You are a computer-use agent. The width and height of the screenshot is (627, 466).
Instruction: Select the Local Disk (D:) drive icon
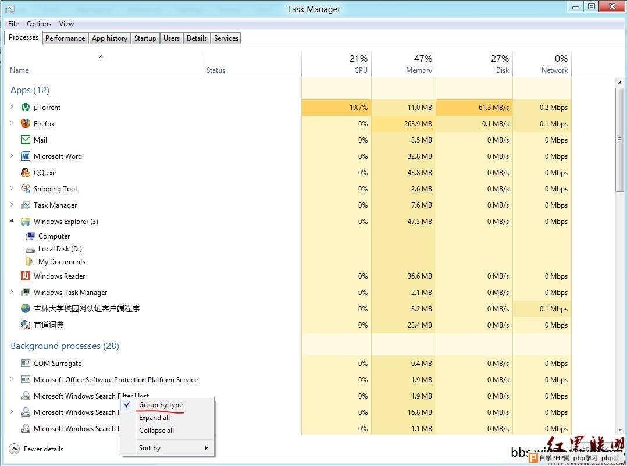[x=30, y=249]
